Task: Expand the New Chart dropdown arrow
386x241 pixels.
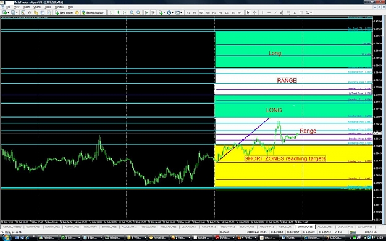Action: (8, 13)
